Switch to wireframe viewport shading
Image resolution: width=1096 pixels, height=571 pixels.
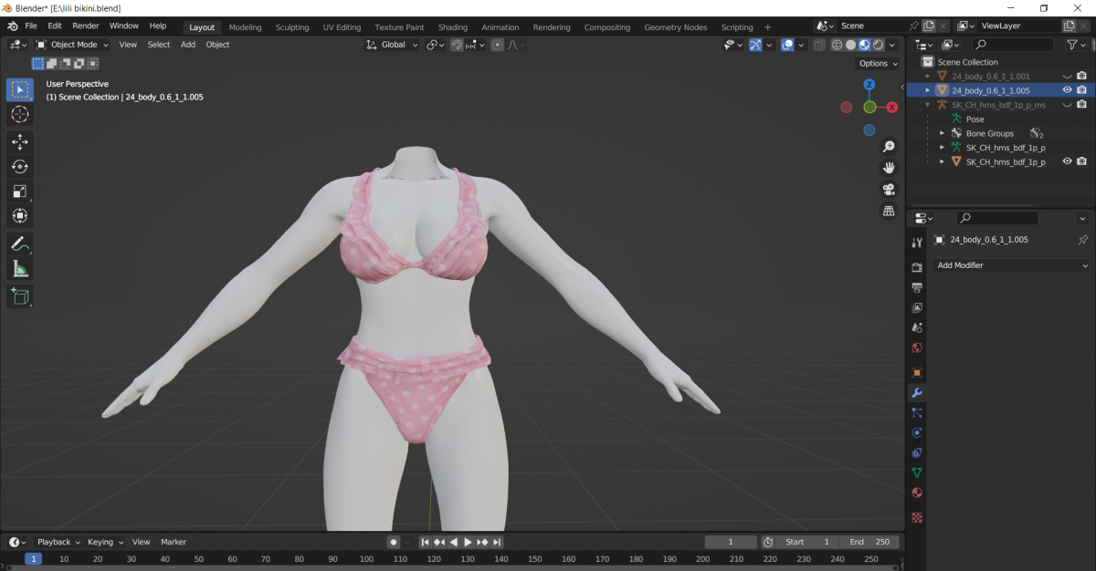[837, 45]
